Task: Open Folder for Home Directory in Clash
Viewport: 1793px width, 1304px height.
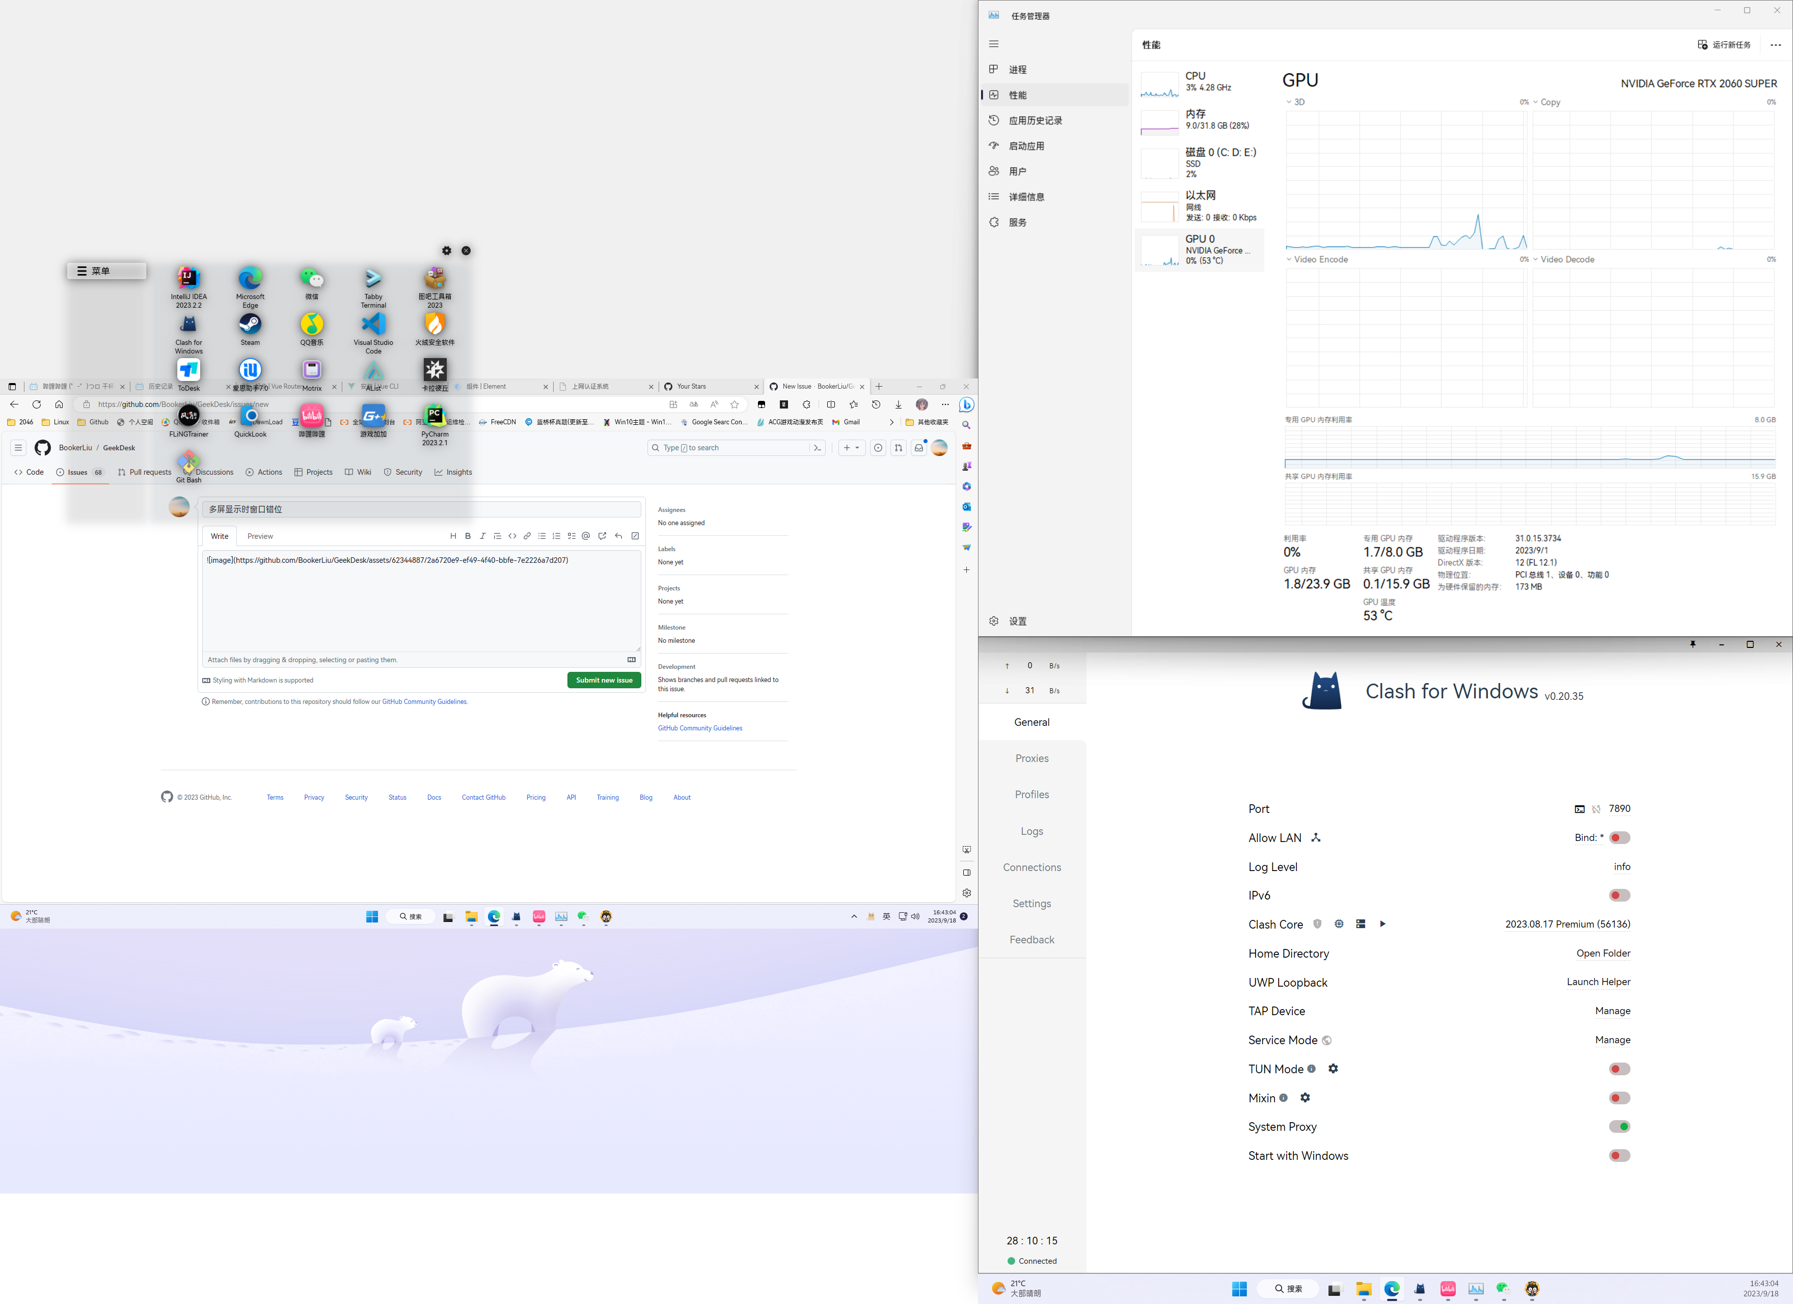Action: (1604, 953)
